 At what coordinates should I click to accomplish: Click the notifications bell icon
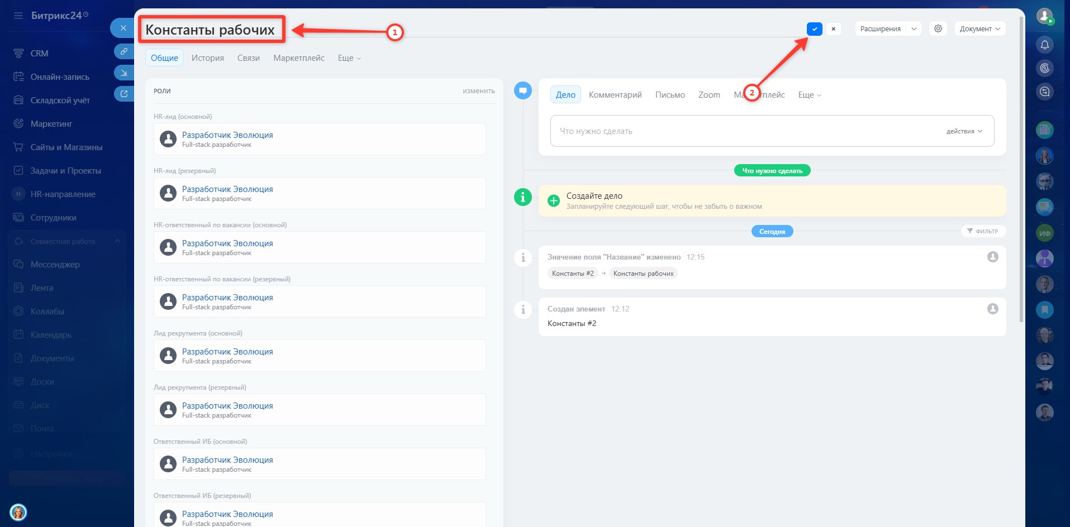click(x=1044, y=45)
